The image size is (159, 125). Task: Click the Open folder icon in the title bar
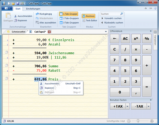point(13,4)
